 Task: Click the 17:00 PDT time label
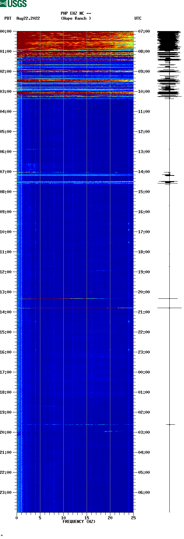click(x=6, y=372)
